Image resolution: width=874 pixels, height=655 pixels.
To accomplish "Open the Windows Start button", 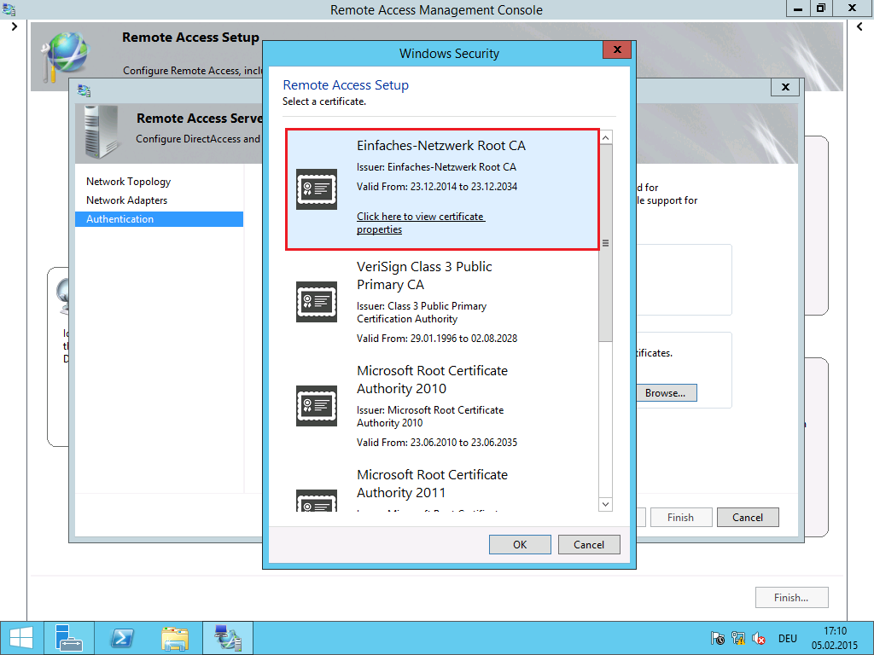I will [x=21, y=638].
